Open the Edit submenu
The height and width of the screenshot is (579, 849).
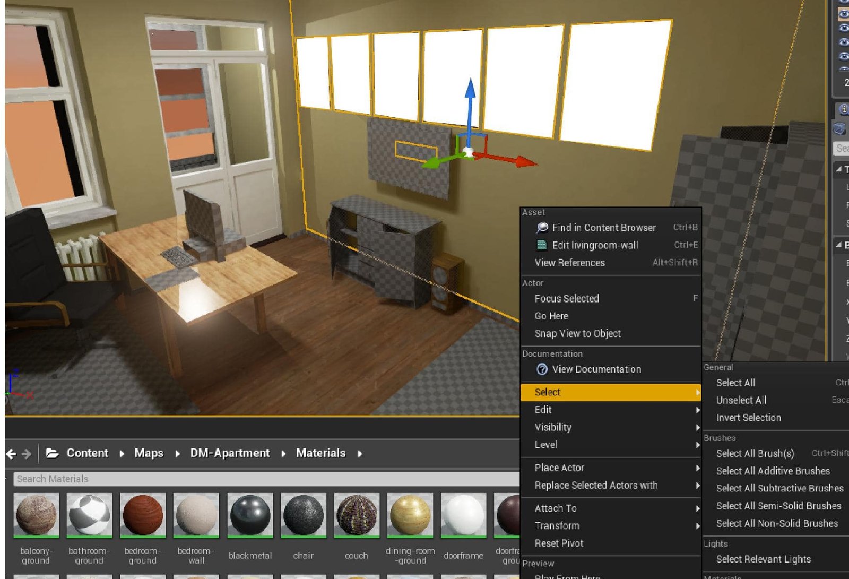611,410
